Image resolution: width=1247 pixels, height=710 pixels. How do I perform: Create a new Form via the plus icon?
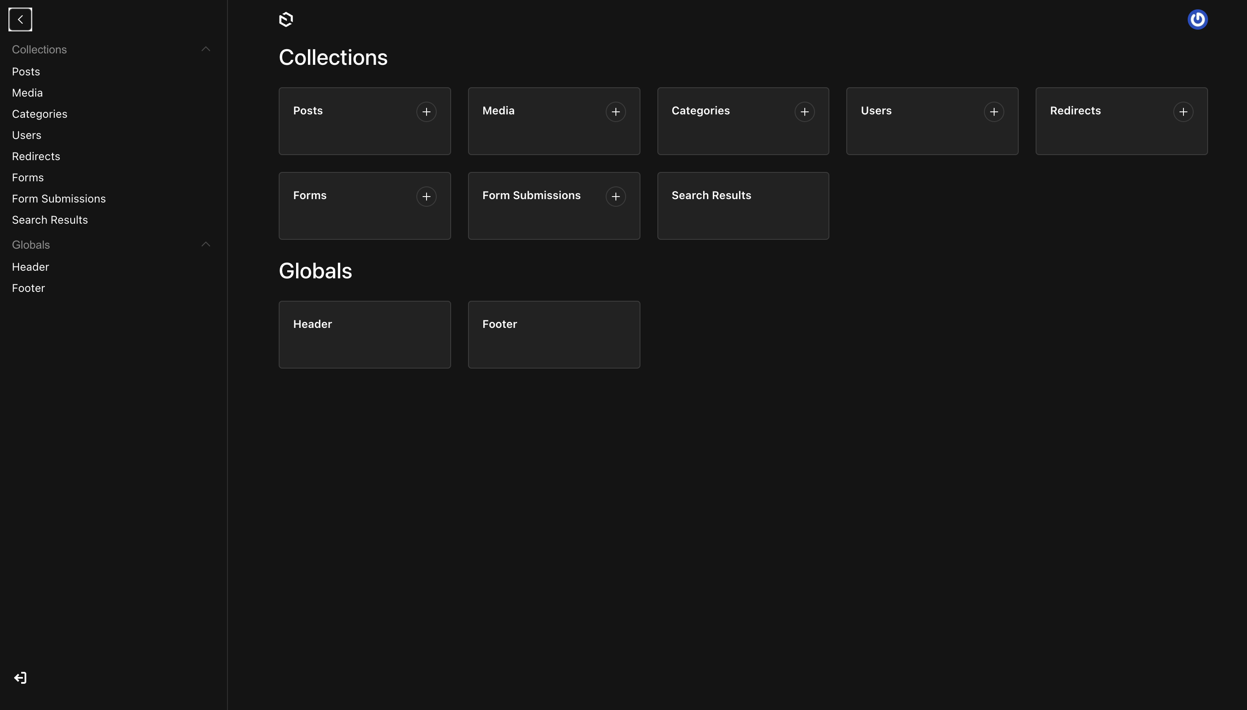click(426, 196)
